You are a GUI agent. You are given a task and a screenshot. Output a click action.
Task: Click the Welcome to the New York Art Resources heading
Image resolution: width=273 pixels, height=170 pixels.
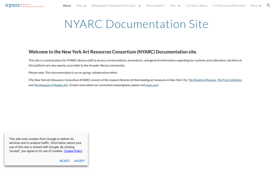113,52
